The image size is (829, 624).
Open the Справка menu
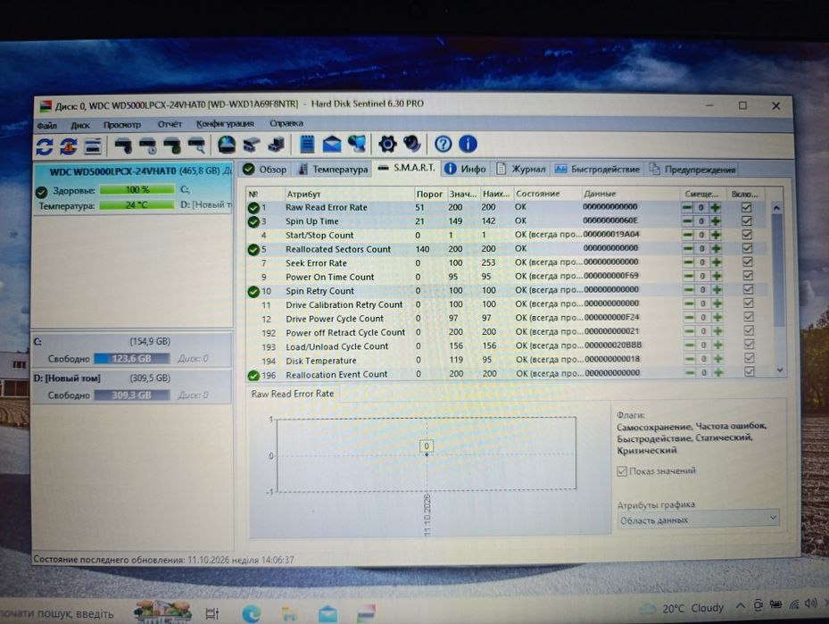pos(286,123)
